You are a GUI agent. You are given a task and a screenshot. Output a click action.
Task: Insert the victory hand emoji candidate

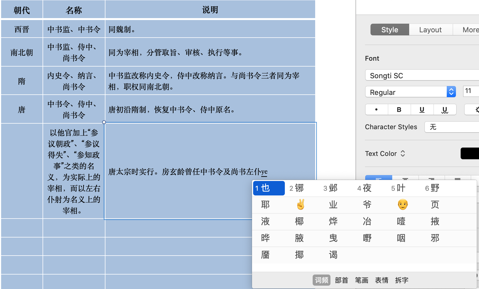pyautogui.click(x=300, y=205)
